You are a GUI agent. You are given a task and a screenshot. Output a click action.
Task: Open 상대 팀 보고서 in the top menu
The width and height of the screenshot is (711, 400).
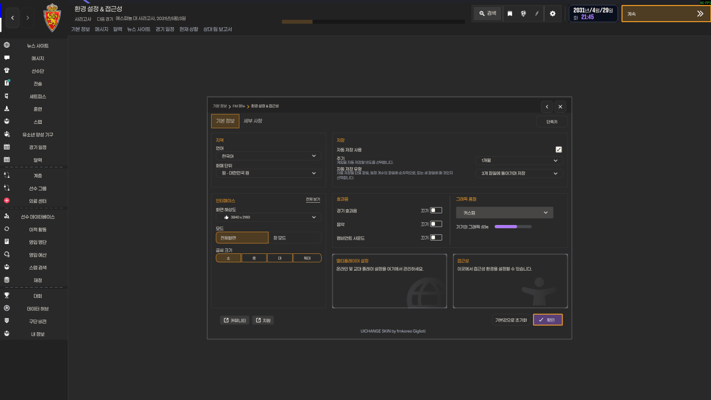218,29
